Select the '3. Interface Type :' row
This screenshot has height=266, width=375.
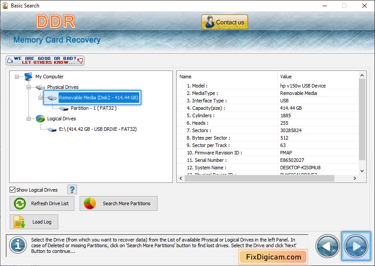point(268,101)
